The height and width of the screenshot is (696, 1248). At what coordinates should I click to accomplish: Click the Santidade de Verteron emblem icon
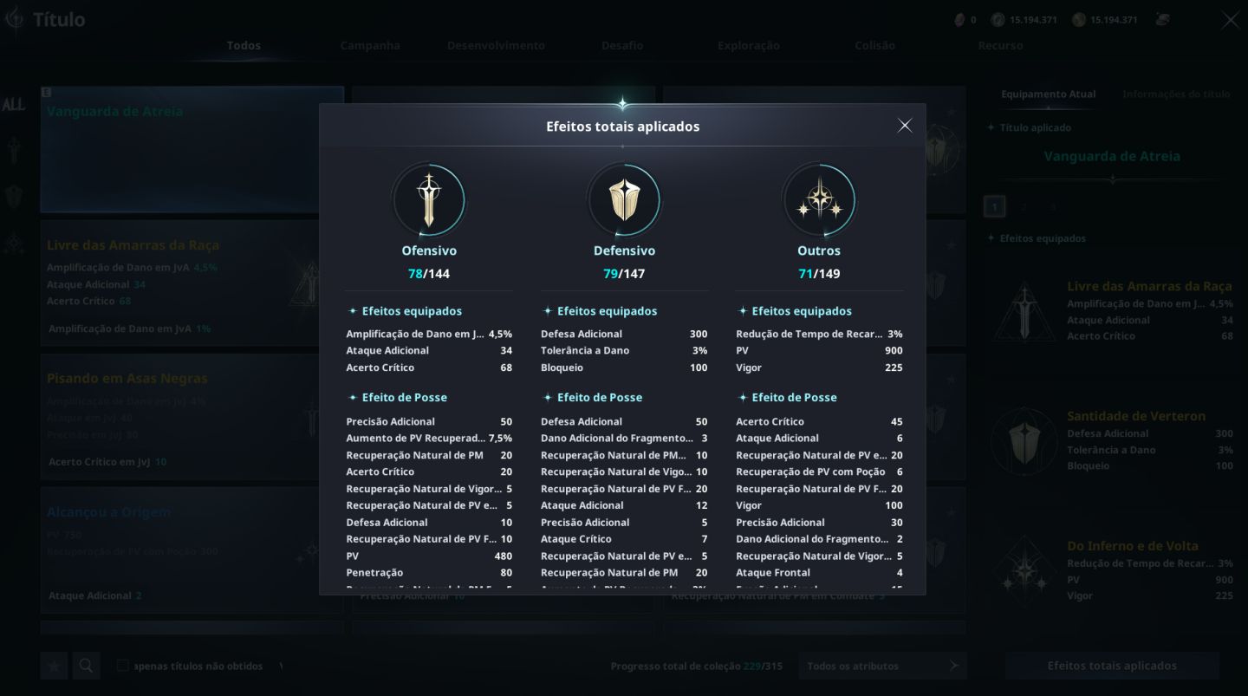click(x=1024, y=441)
